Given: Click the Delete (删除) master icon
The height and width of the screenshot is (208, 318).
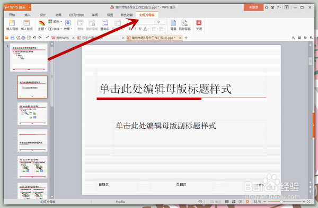Looking at the screenshot, I should [81, 25].
